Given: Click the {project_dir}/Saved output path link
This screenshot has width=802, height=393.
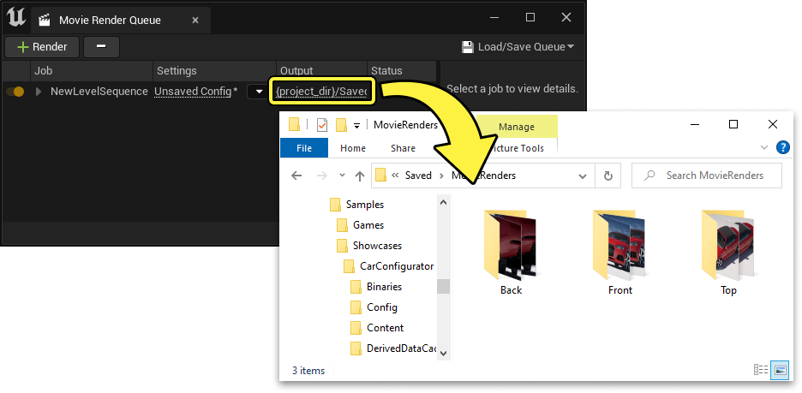Looking at the screenshot, I should (321, 92).
